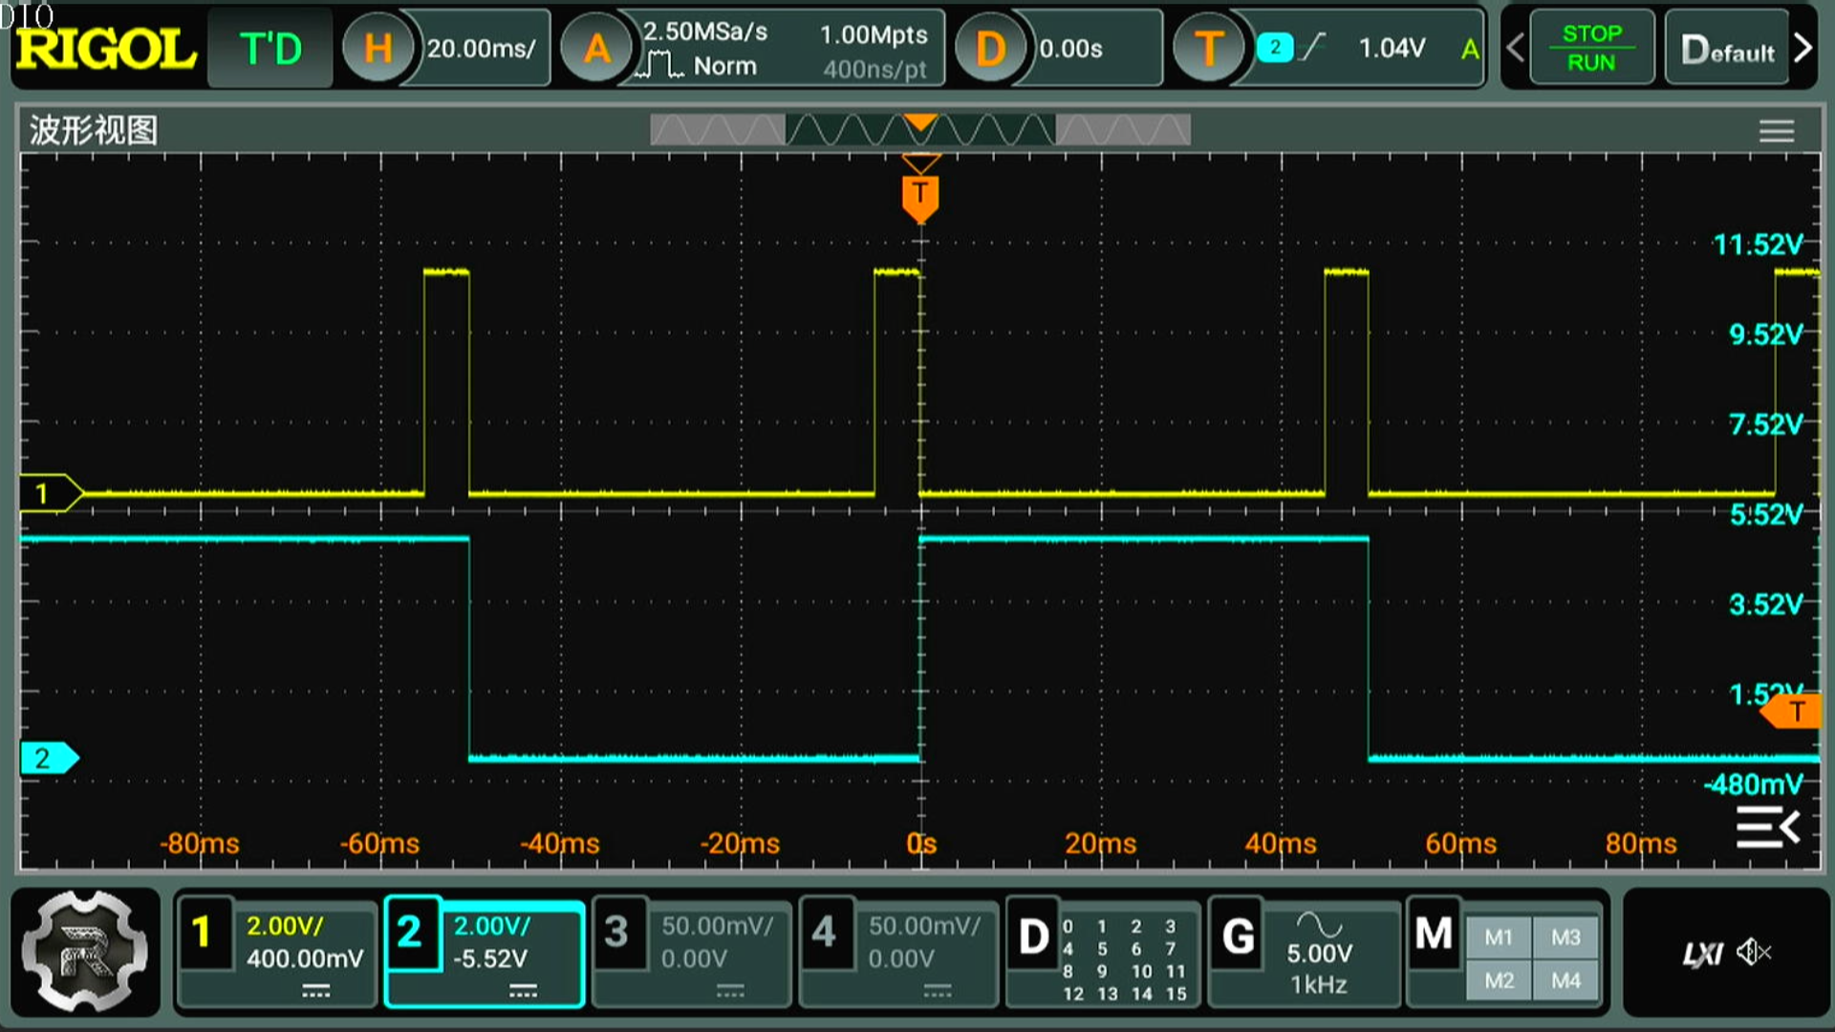Open the horizontal timebase H icon
1835x1032 pixels.
pos(378,48)
